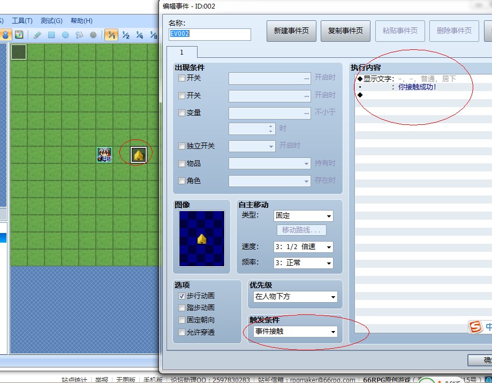Enable the 角色 condition checkbox
This screenshot has width=492, height=383.
181,181
